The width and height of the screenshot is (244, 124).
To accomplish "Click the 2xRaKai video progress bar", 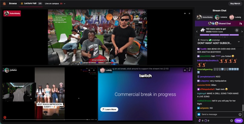I will 46,119.
